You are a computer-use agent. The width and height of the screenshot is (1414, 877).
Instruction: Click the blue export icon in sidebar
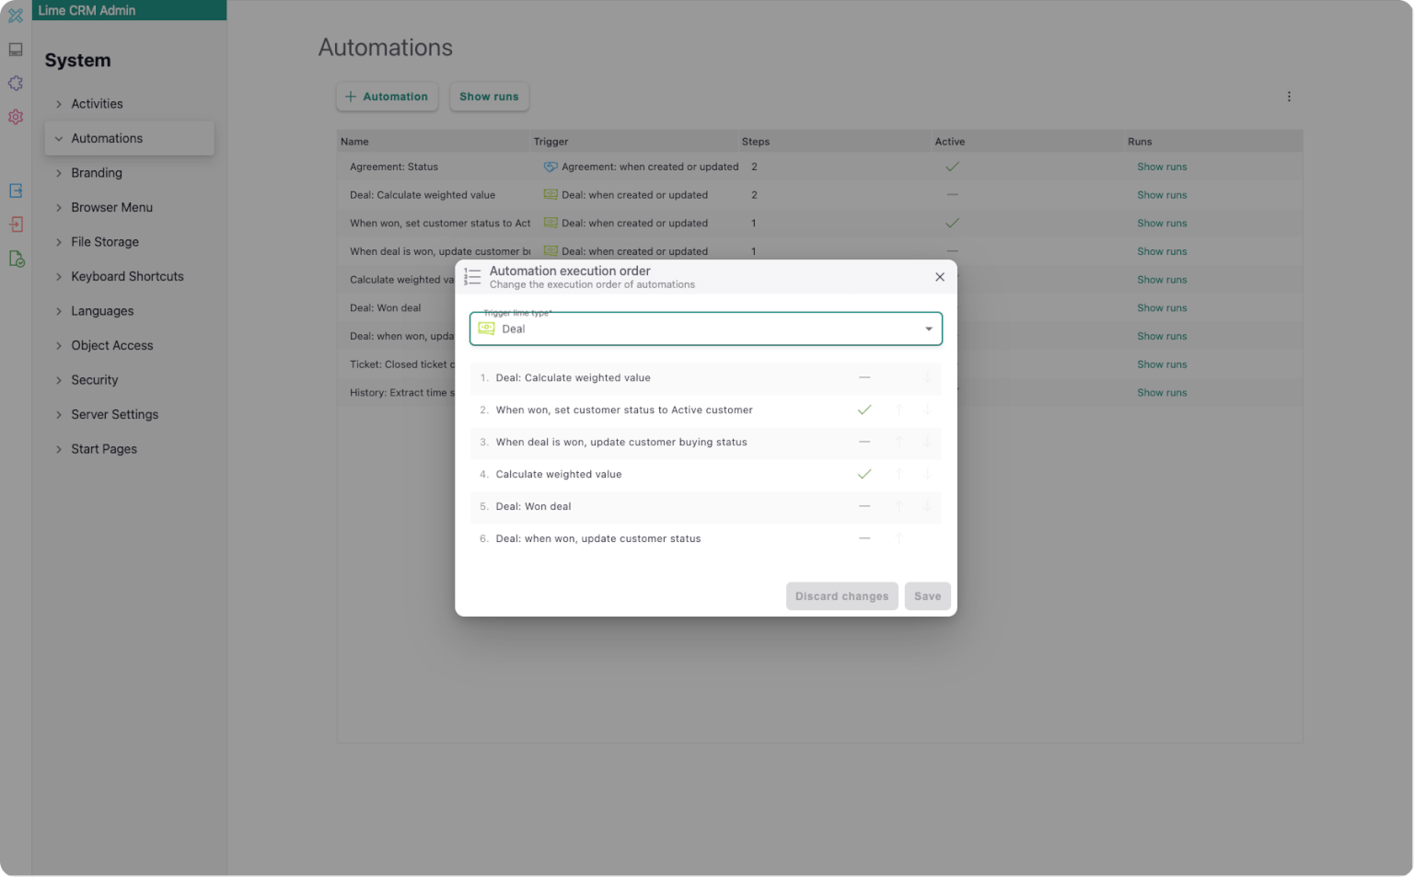pyautogui.click(x=15, y=190)
